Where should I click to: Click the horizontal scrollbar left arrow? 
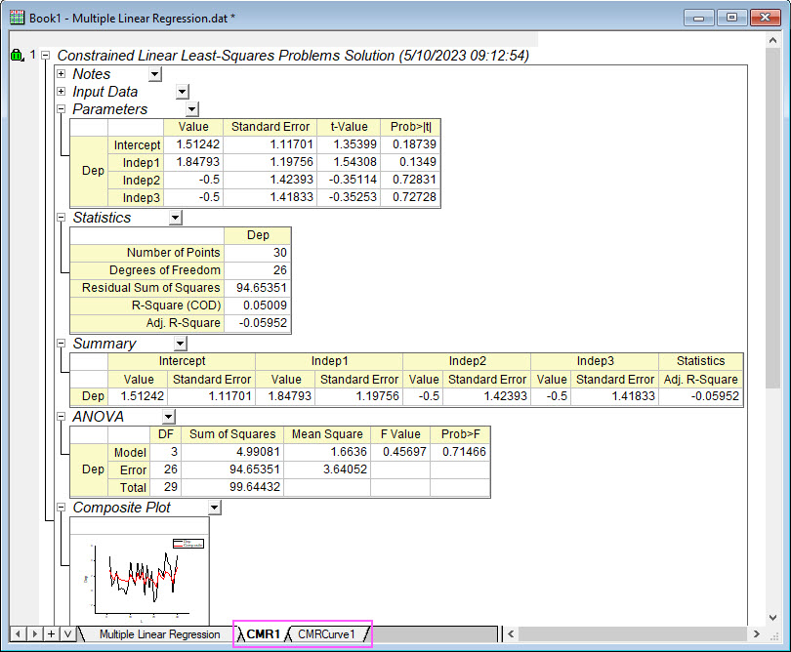point(510,634)
